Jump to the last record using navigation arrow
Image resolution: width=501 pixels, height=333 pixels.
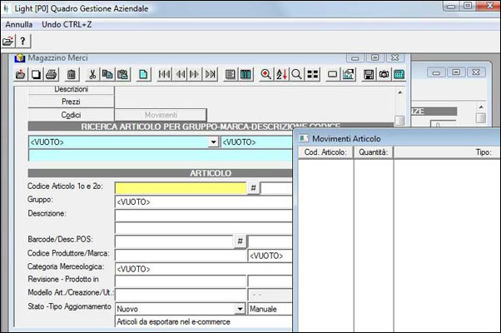pyautogui.click(x=210, y=74)
